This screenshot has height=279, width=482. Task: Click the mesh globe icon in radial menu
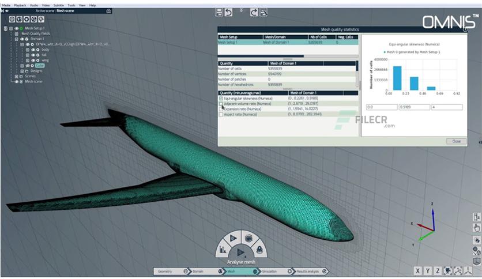(248, 238)
